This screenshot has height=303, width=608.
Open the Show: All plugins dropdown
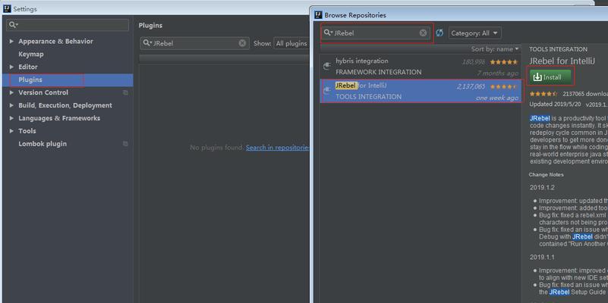[x=291, y=43]
